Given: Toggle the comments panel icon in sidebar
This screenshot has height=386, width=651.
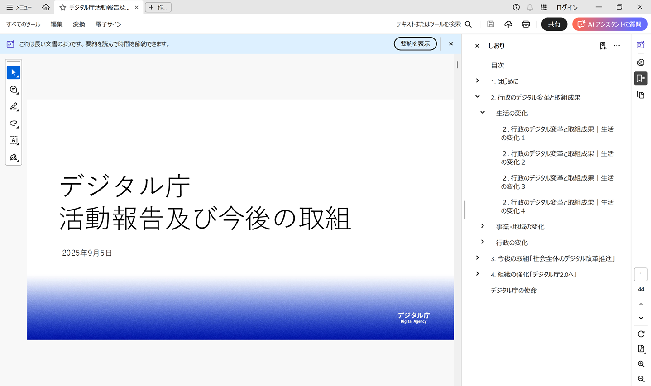Looking at the screenshot, I should point(641,62).
